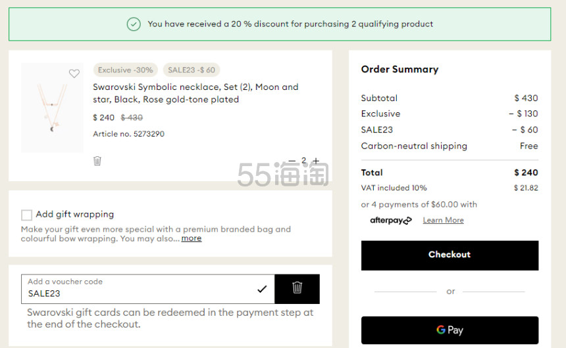The height and width of the screenshot is (348, 566).
Task: Open the necklace product thumbnail
Action: [52, 107]
